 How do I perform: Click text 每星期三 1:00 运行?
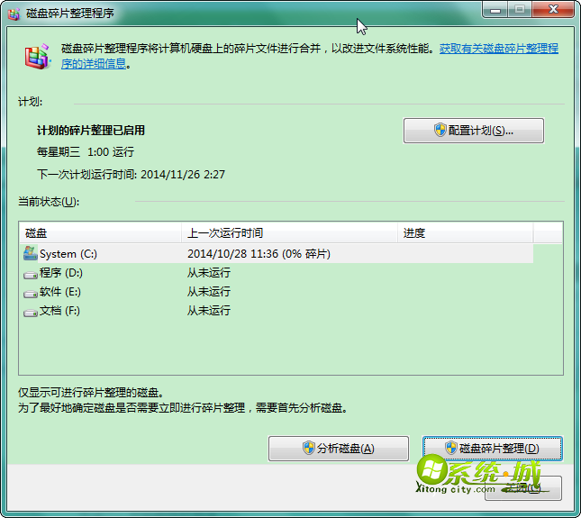(x=86, y=152)
